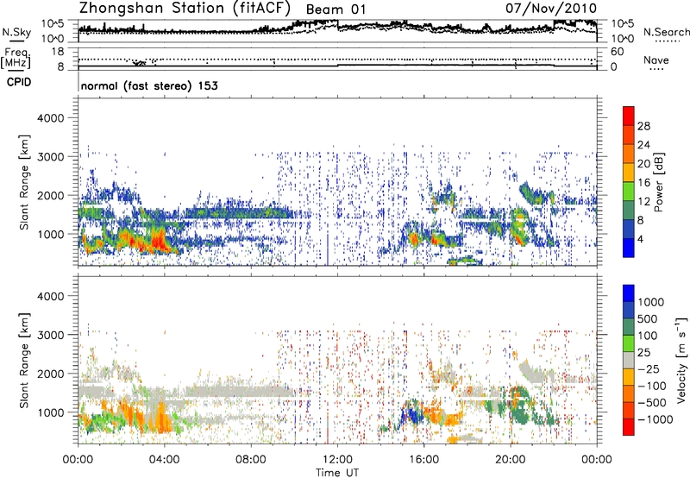Click the dotted line sample under Nave
This screenshot has width=690, height=478.
pyautogui.click(x=656, y=69)
